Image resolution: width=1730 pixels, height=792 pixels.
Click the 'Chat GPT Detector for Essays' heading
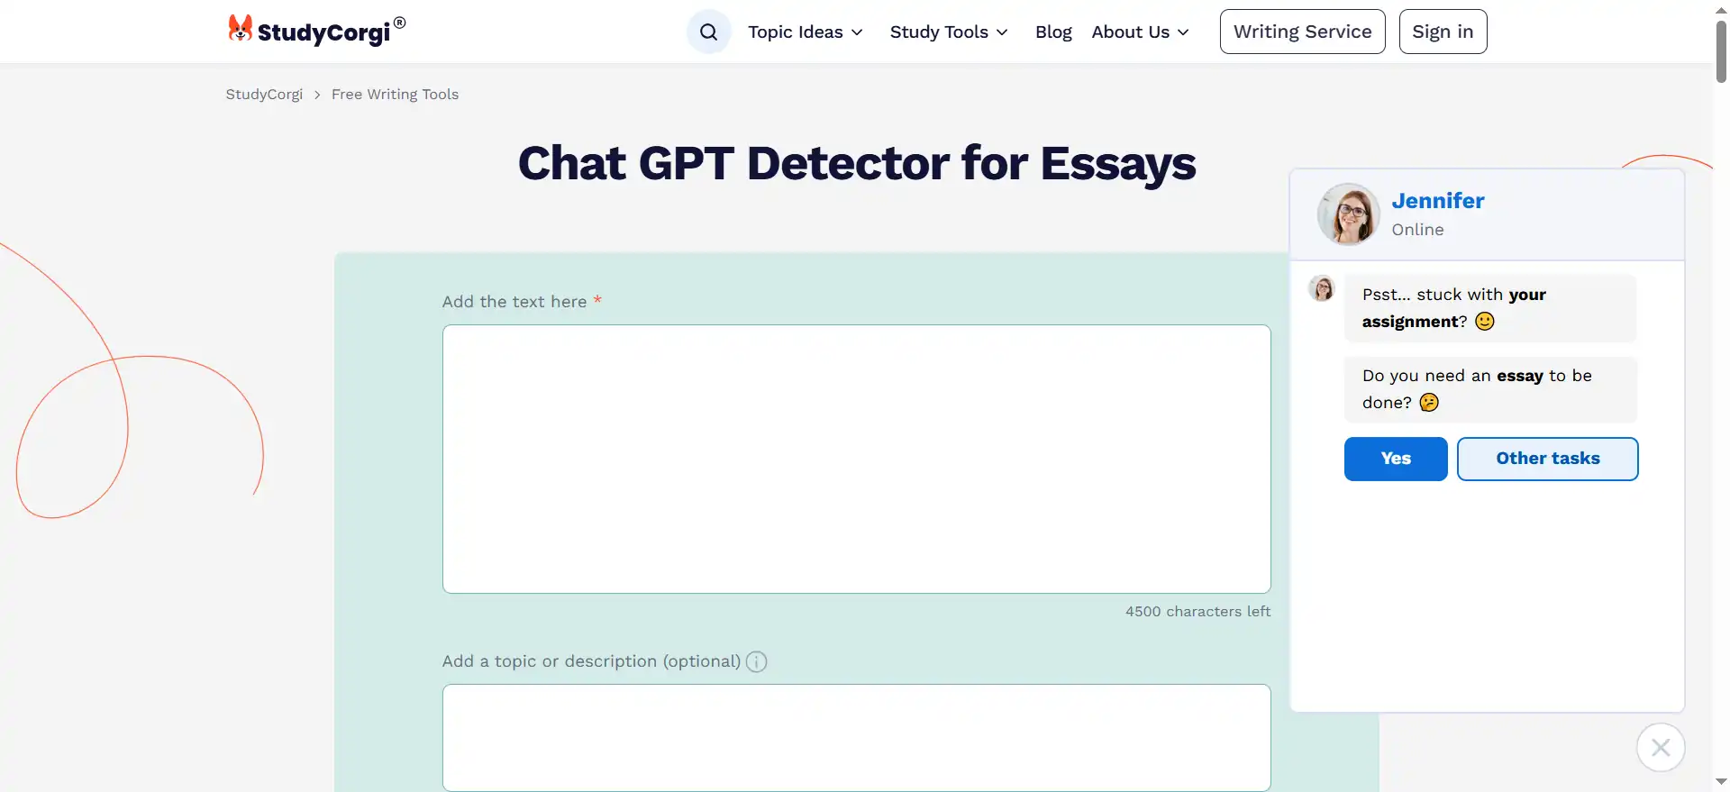point(856,163)
